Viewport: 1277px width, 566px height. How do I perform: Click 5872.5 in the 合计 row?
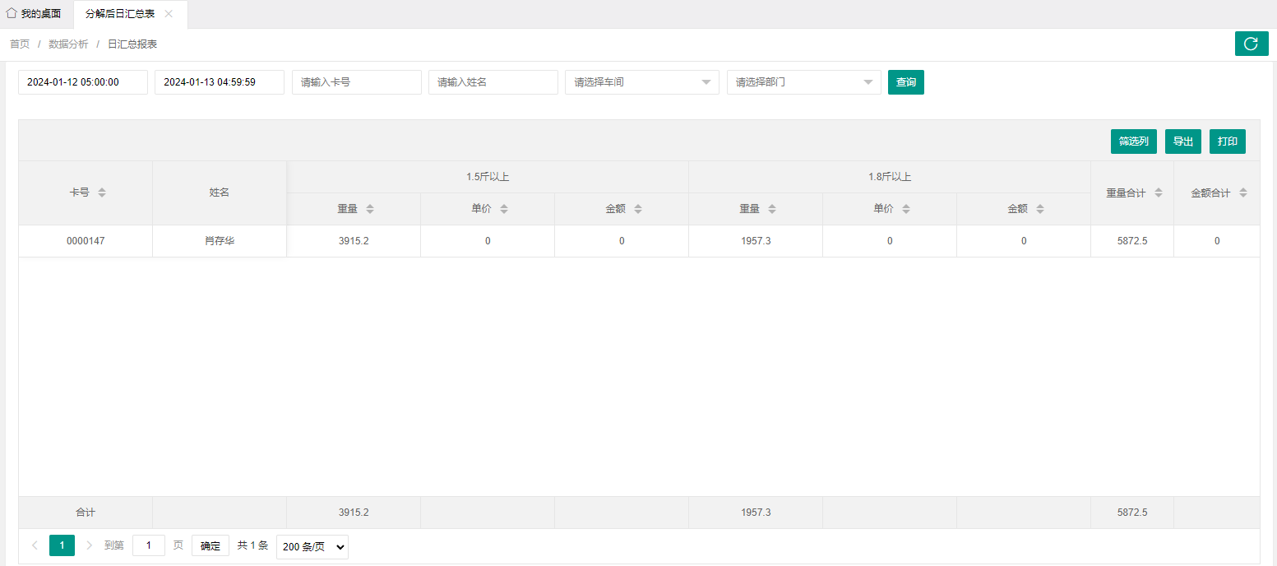pyautogui.click(x=1132, y=513)
